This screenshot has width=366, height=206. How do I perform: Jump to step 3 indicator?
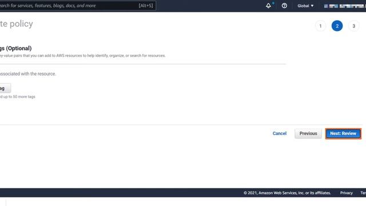point(353,26)
